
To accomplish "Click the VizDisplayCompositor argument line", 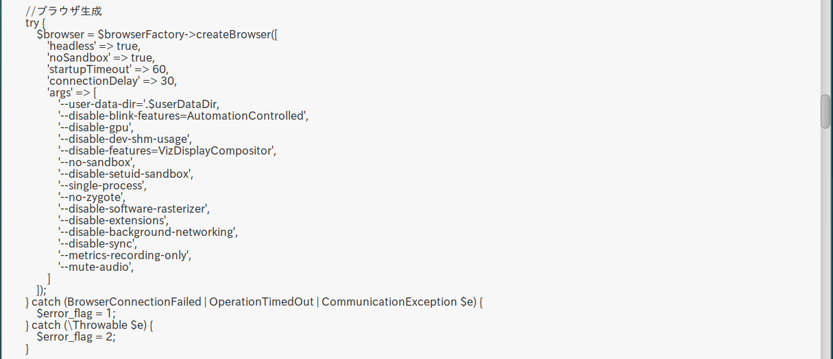I will (x=167, y=150).
